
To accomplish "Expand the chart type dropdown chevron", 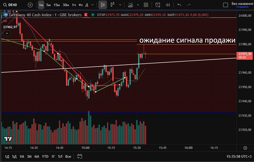I will tap(120, 5).
